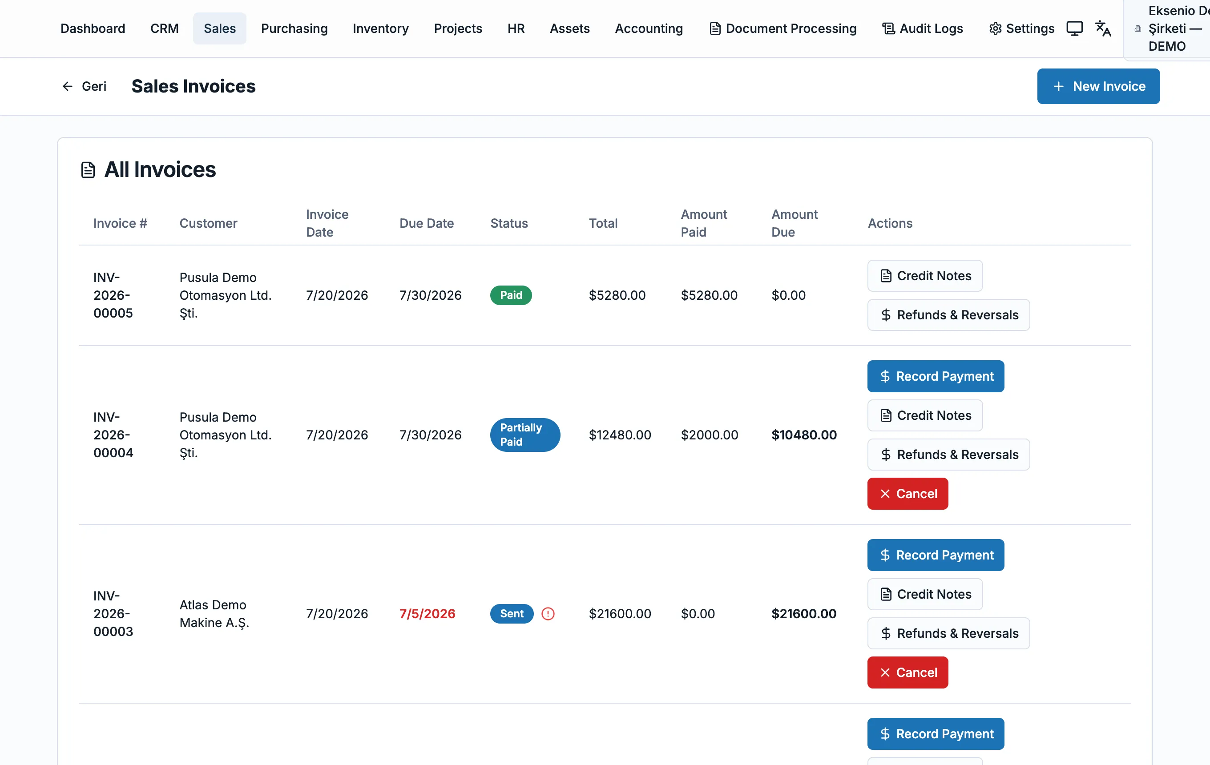Click the Sales Invoices page title
The image size is (1210, 765).
194,86
